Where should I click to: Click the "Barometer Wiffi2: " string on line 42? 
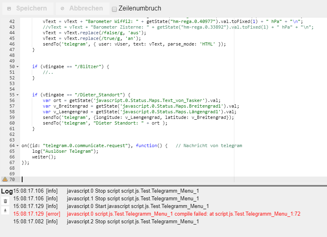tap(112, 21)
